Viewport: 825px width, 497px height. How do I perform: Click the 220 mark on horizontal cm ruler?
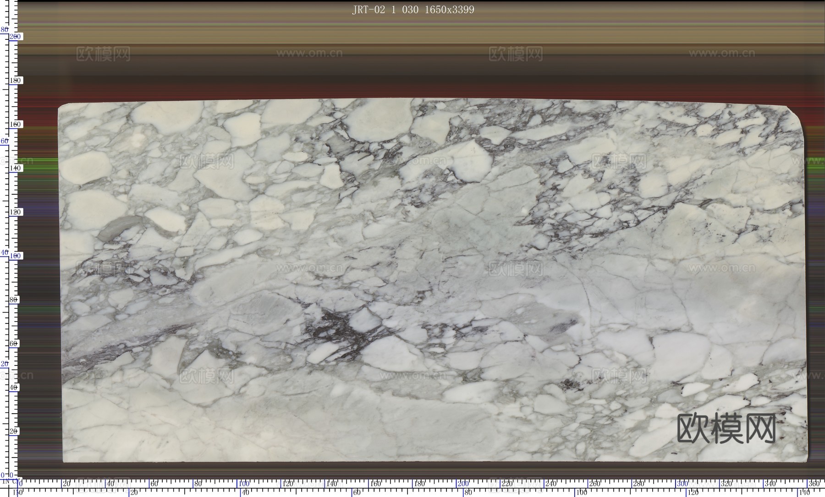507,484
